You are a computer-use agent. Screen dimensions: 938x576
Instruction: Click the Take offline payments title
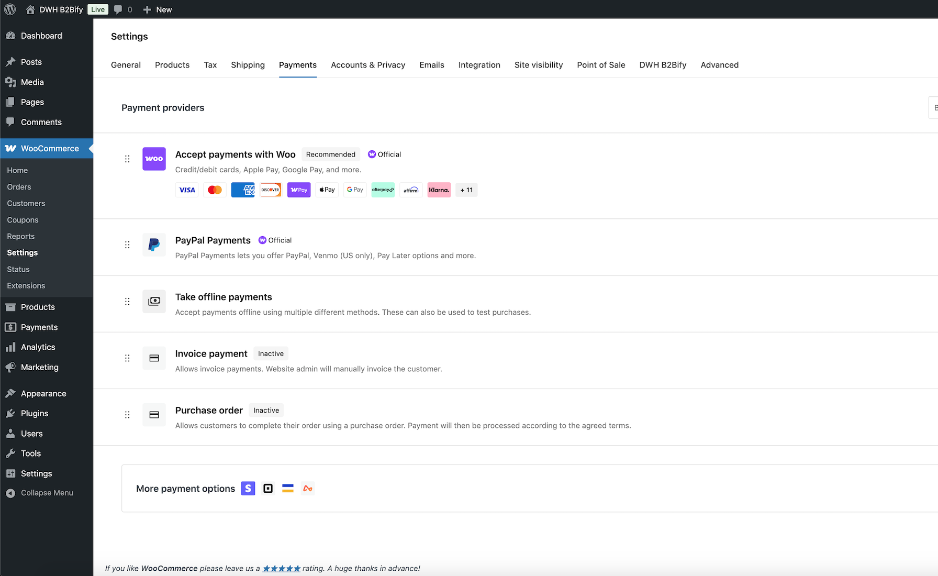coord(224,297)
